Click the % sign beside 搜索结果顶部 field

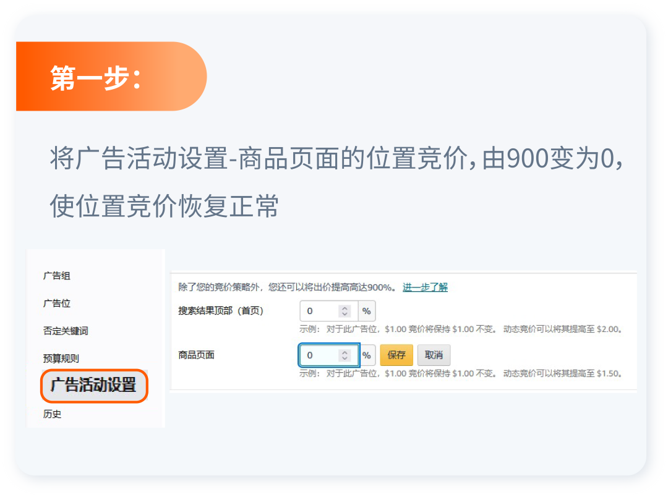(x=366, y=311)
